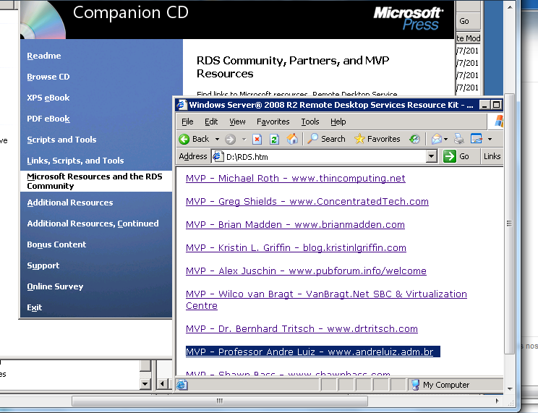Click the scroll down arrow bottom-left panel
Image resolution: width=538 pixels, height=413 pixels.
point(145,384)
